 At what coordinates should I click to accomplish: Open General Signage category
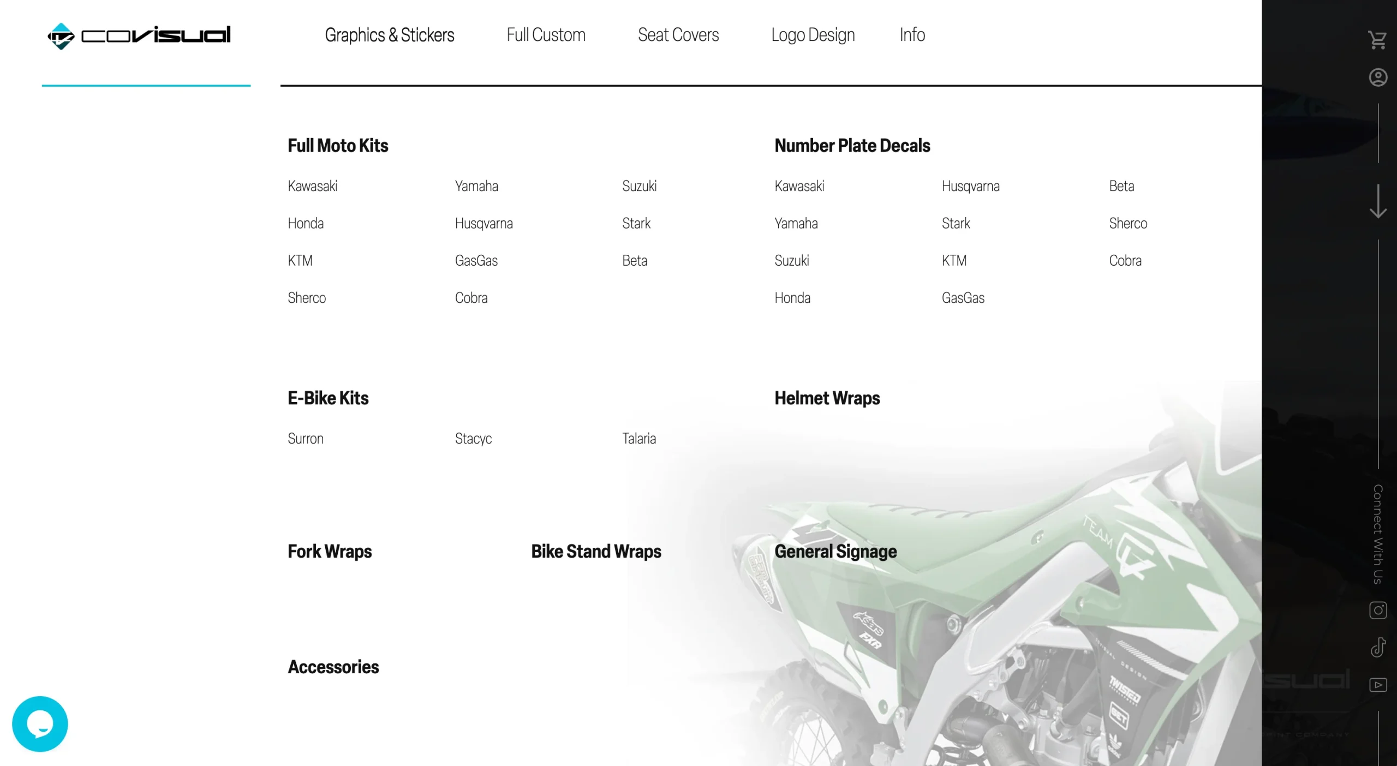click(x=835, y=552)
